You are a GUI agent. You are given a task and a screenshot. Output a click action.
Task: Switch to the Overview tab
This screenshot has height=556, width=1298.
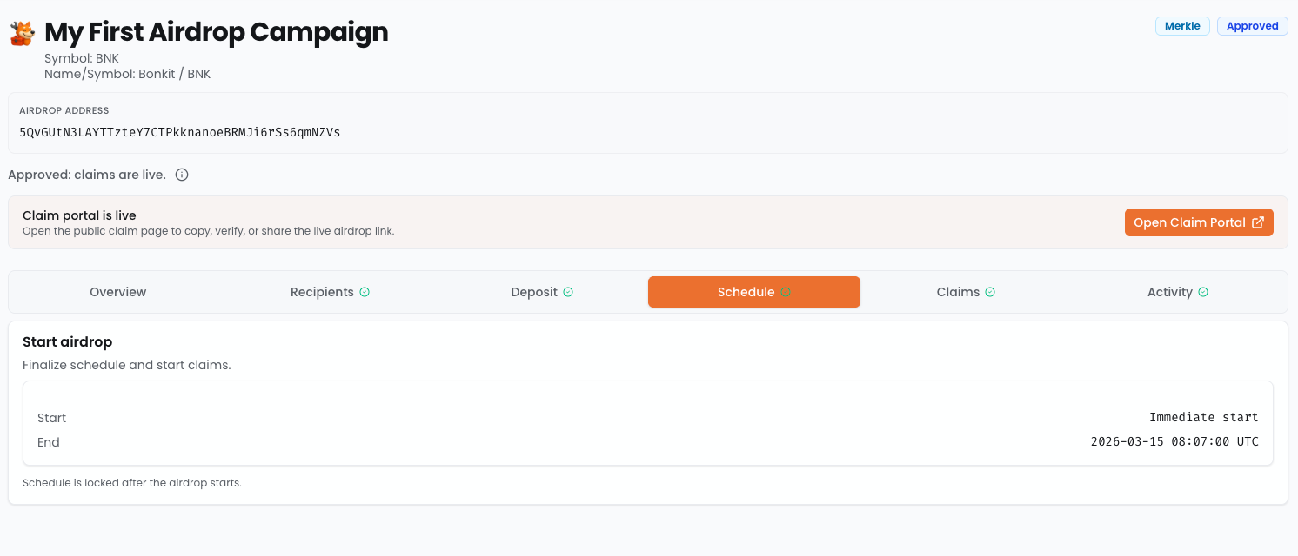[118, 292]
